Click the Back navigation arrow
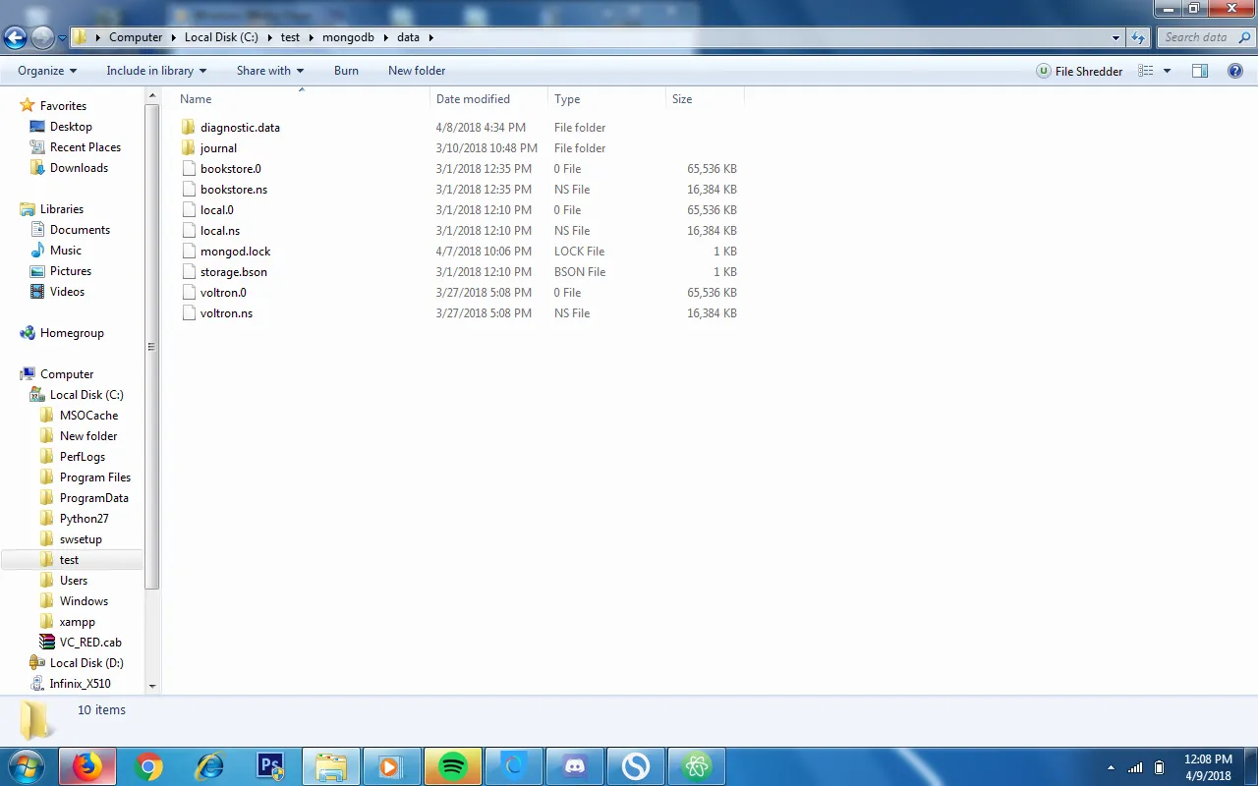 [x=15, y=38]
